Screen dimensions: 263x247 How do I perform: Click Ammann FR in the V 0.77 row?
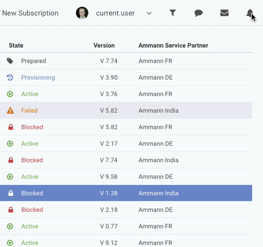pos(156,226)
